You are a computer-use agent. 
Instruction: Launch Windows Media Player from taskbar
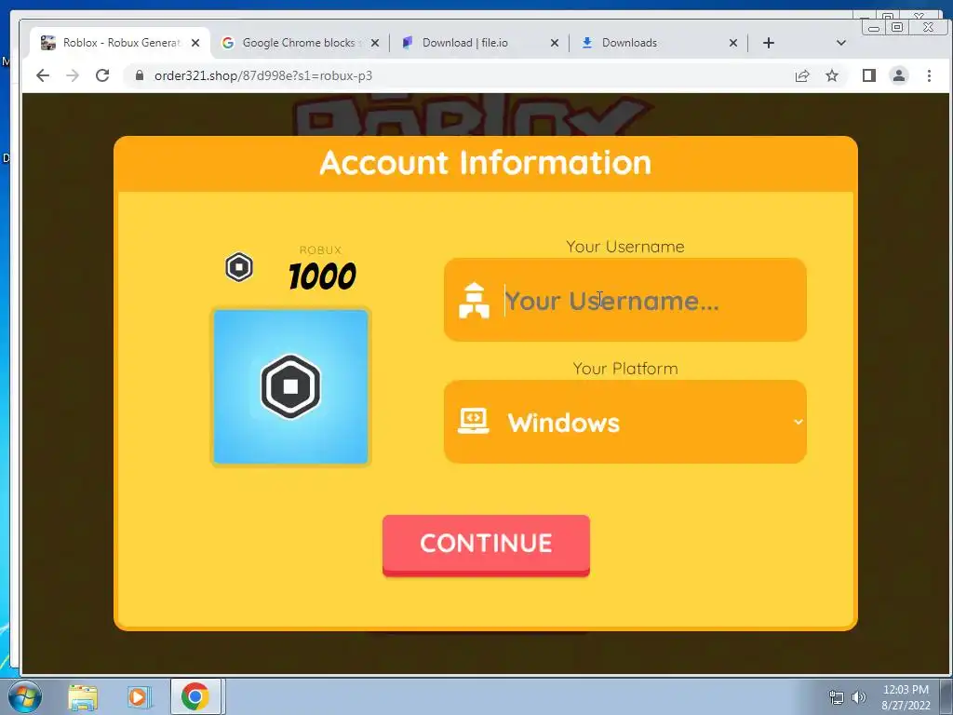coord(139,696)
